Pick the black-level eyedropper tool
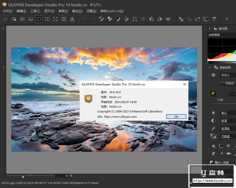The height and width of the screenshot is (188, 236). coord(118,19)
